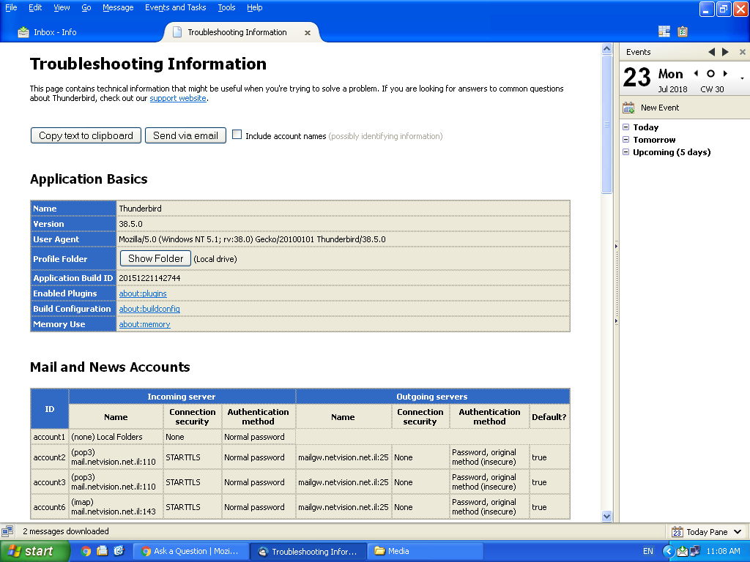Open the Calendar tab icon
The image size is (750, 562).
[x=664, y=31]
